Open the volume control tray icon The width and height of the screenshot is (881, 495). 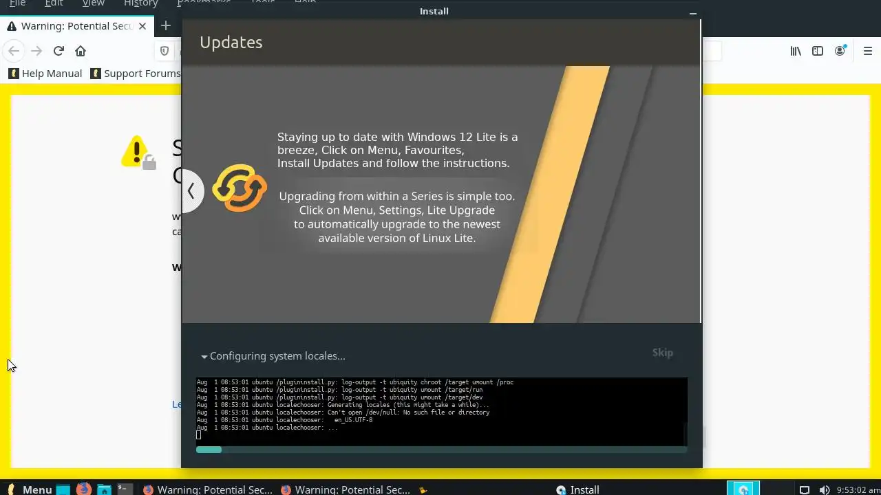click(824, 490)
